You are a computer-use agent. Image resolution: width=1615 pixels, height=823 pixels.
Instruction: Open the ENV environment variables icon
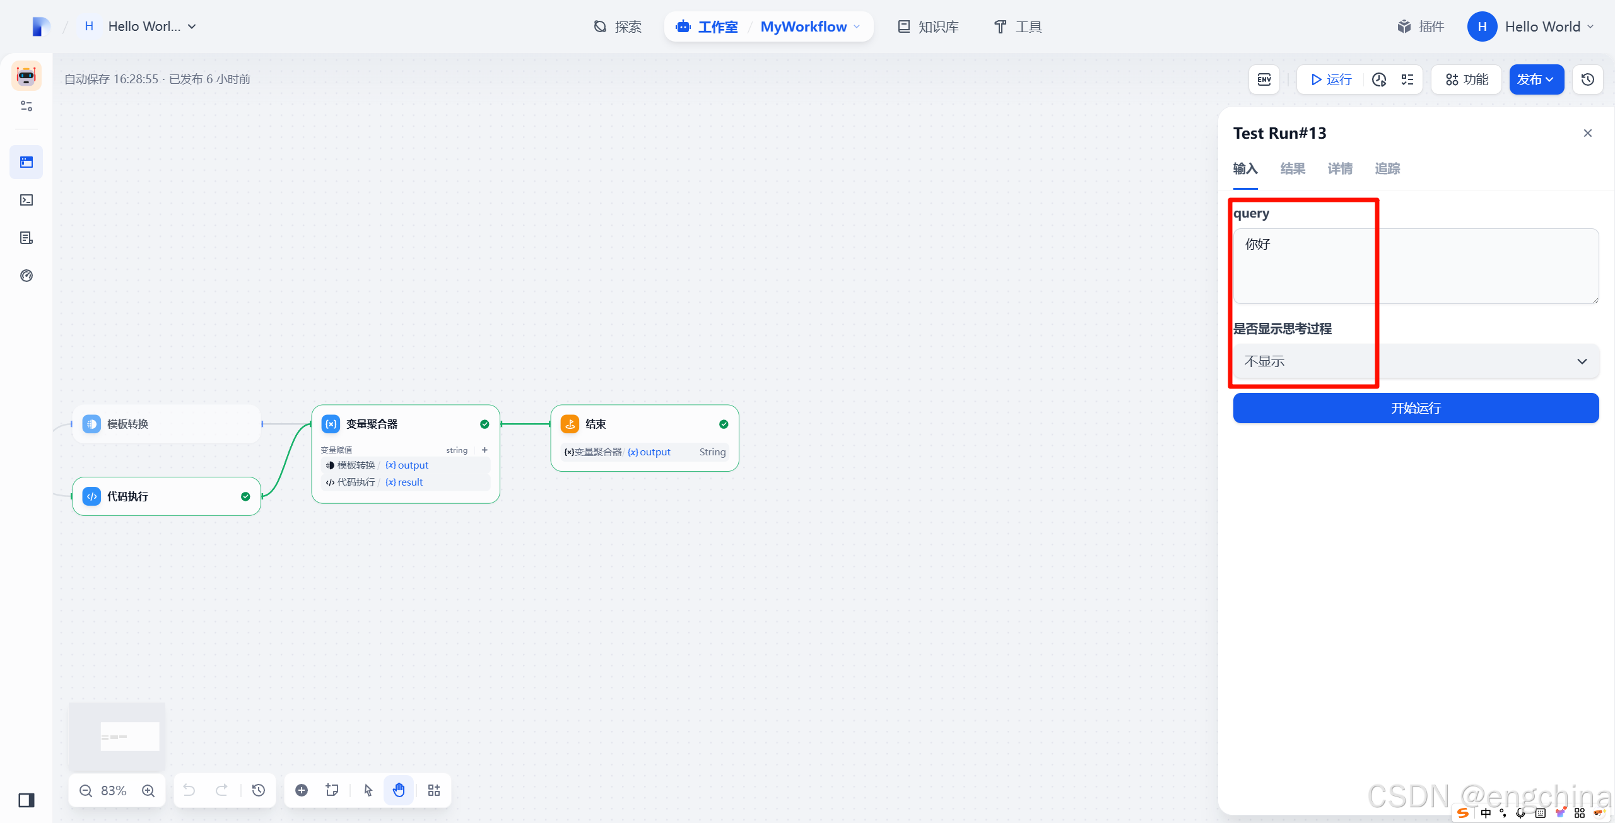click(1264, 79)
